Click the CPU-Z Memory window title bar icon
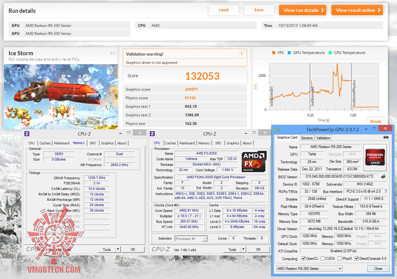The width and height of the screenshot is (397, 279). click(x=27, y=134)
